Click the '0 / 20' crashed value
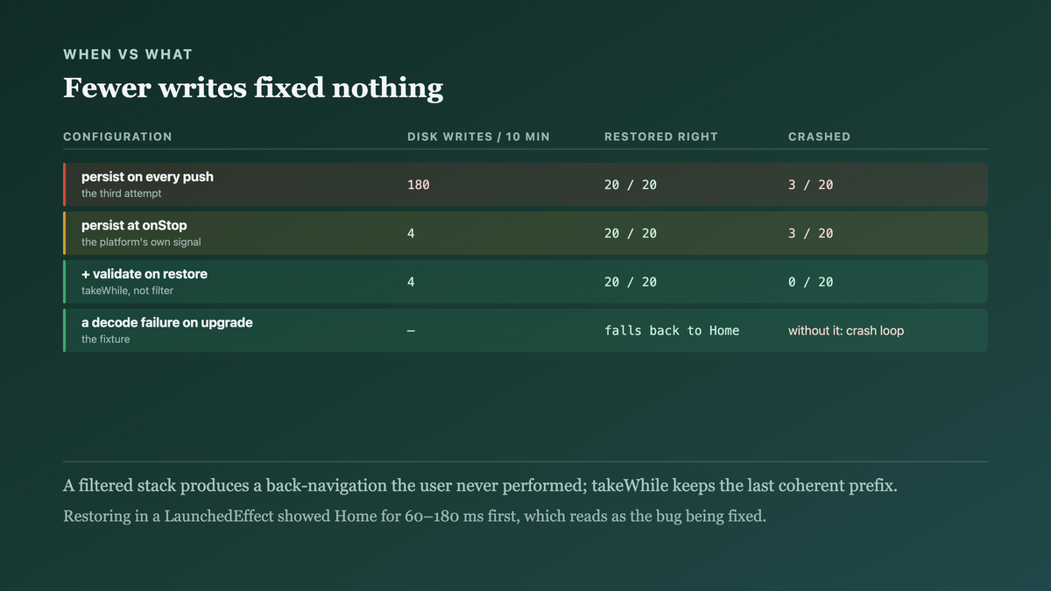This screenshot has height=591, width=1051. tap(811, 282)
